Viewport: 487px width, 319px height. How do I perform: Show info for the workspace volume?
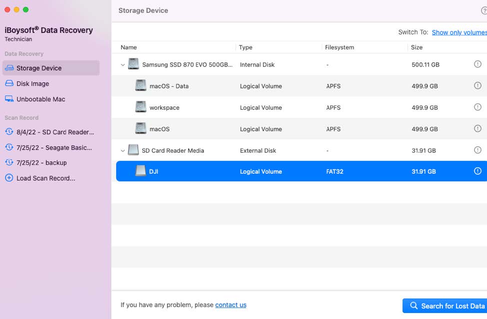click(x=477, y=107)
